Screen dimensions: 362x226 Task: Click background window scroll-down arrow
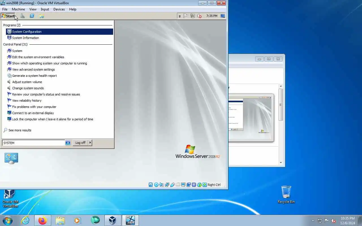click(281, 163)
